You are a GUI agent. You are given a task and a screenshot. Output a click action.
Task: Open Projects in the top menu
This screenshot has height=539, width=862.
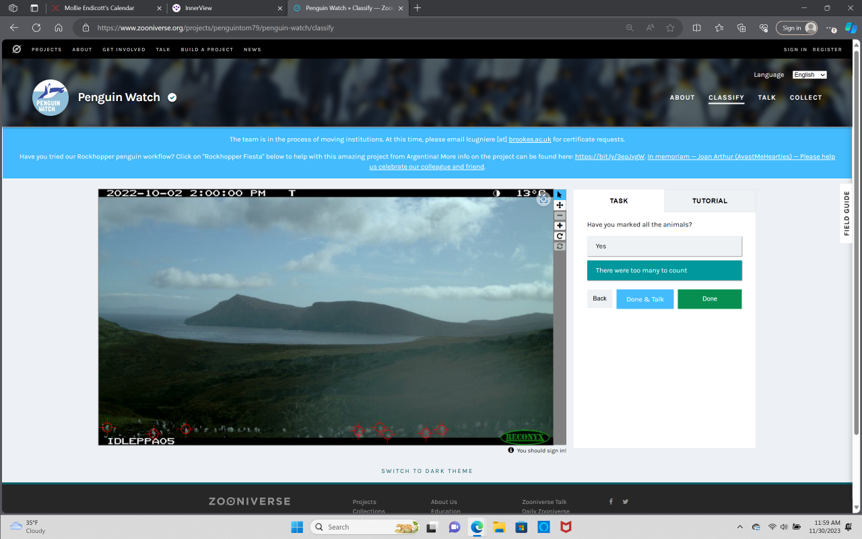click(x=46, y=50)
